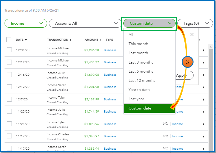Choose 'Last month' date option
The width and height of the screenshot is (216, 153).
(x=149, y=53)
